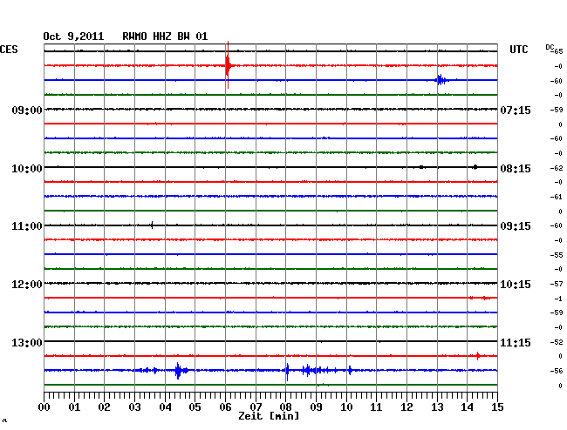Screen dimensions: 567x430
Task: Click the Zeit [min] axis title
Action: 269,416
